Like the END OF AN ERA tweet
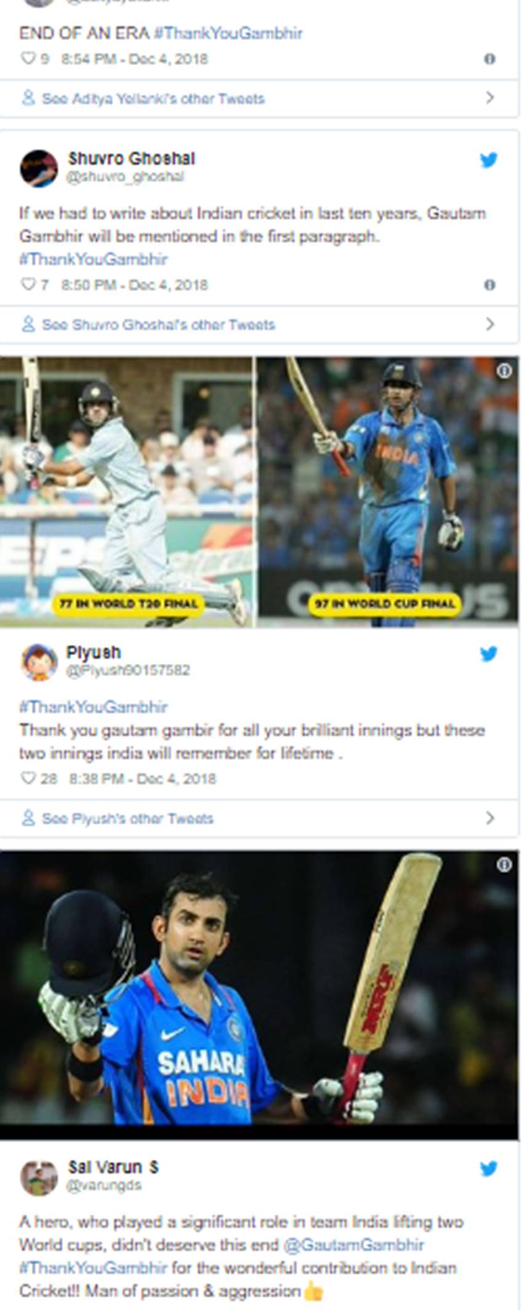This screenshot has width=523, height=1310. pos(28,58)
